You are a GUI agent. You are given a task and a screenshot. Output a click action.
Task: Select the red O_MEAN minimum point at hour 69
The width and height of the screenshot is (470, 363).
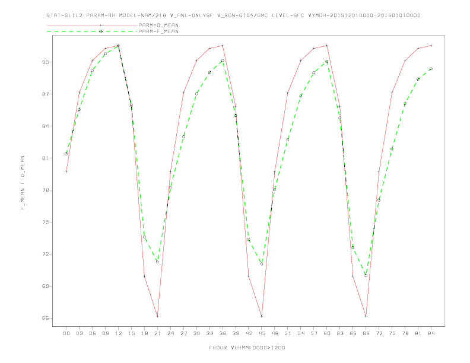pyautogui.click(x=366, y=316)
